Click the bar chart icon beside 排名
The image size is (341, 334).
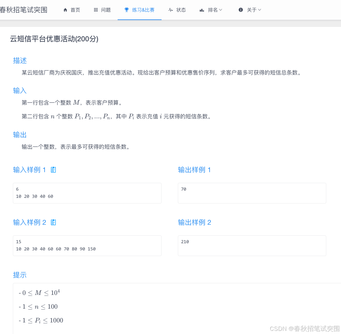click(201, 10)
